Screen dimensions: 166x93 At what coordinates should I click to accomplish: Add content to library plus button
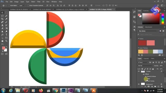(139, 55)
